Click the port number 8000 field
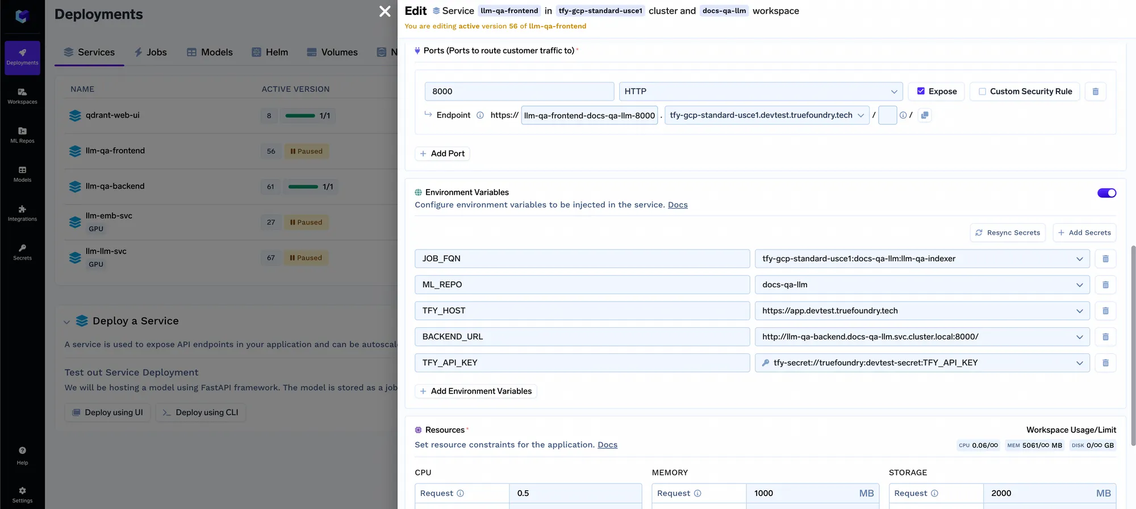Viewport: 1136px width, 509px height. point(519,91)
